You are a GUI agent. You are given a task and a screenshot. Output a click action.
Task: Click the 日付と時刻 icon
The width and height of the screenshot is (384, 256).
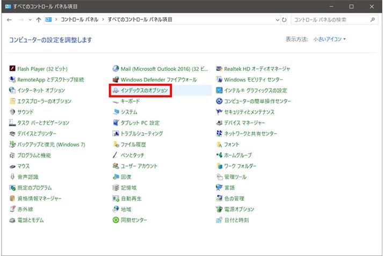[x=219, y=220]
